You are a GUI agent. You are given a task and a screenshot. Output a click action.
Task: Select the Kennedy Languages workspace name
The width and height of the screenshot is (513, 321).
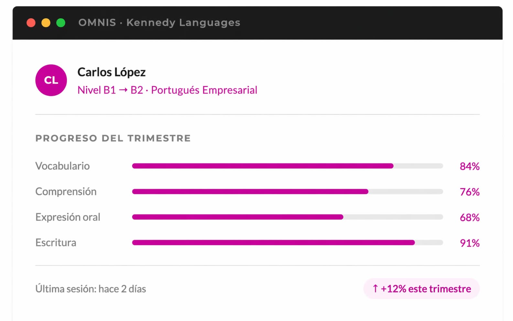click(x=183, y=22)
